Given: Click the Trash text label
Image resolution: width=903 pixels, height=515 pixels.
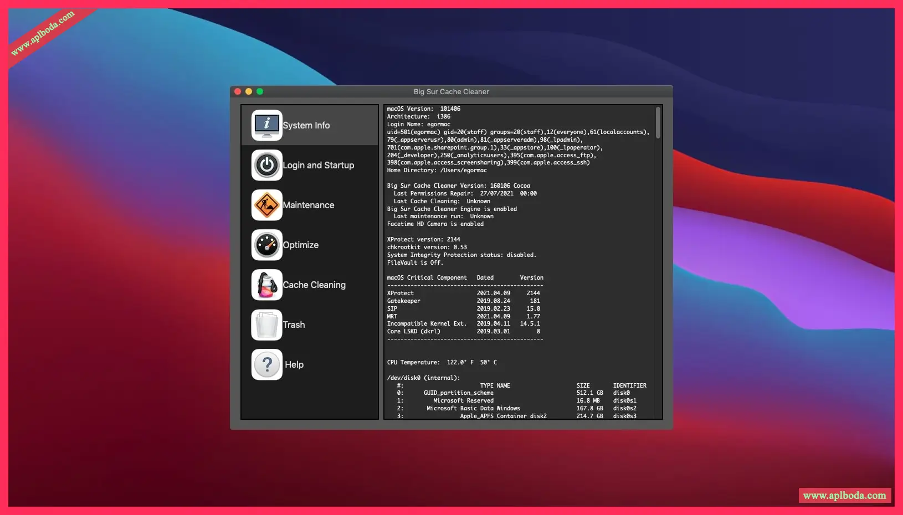Looking at the screenshot, I should pyautogui.click(x=294, y=325).
